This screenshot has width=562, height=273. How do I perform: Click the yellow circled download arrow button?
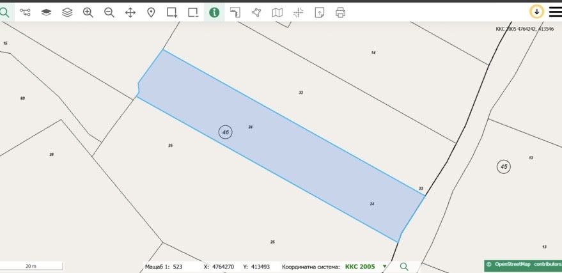click(x=536, y=12)
